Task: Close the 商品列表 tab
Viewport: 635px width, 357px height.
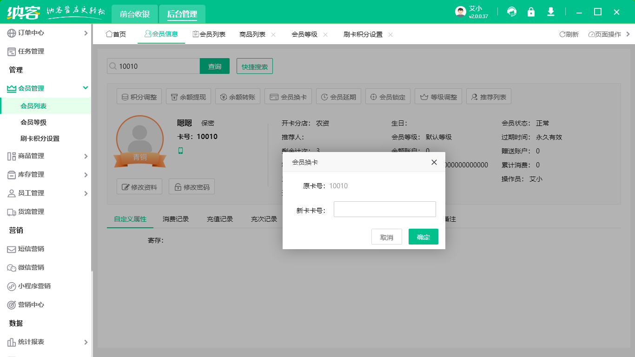Action: [x=273, y=34]
